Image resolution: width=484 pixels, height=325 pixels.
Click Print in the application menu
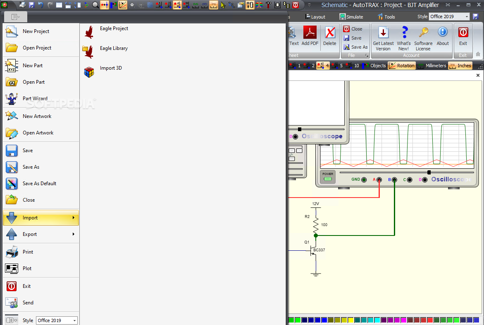point(41,252)
